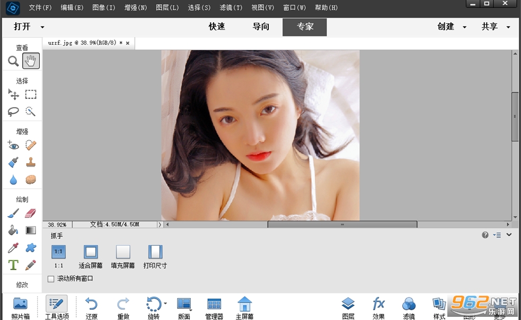521x320 pixels.
Task: Show the Styles (样式) panel
Action: 439,308
